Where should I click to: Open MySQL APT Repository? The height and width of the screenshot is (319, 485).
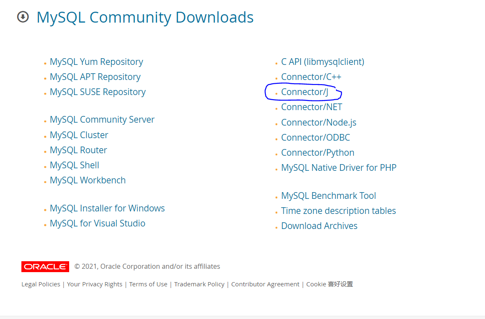(x=95, y=77)
